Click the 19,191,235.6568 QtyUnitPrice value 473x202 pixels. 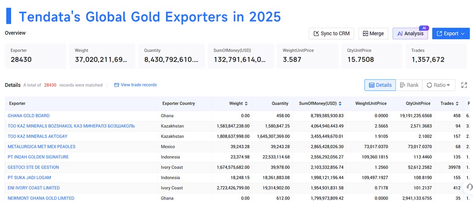(x=416, y=116)
